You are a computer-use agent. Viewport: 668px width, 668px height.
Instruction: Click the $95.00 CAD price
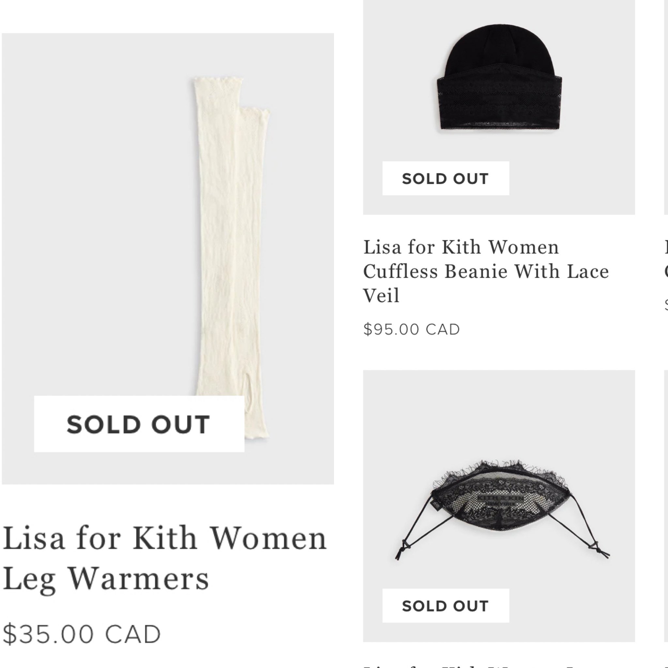(411, 329)
